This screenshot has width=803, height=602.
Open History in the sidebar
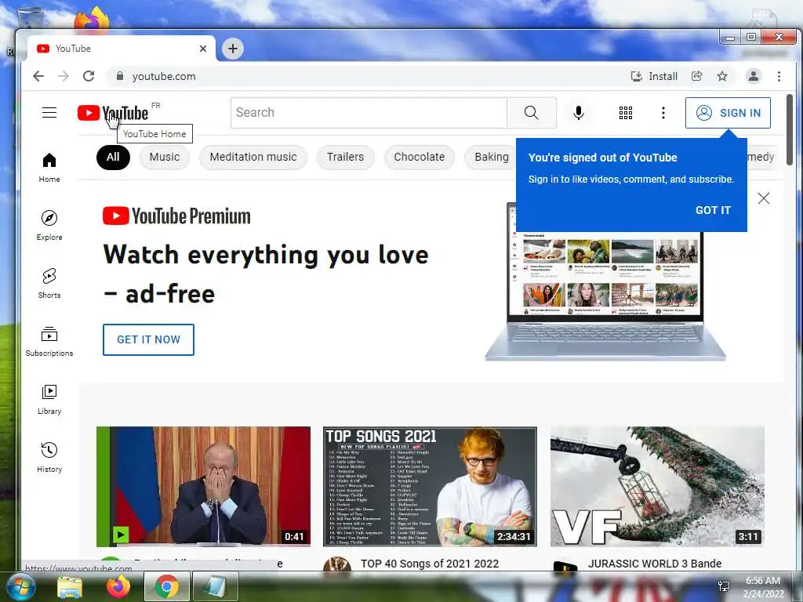pyautogui.click(x=49, y=458)
